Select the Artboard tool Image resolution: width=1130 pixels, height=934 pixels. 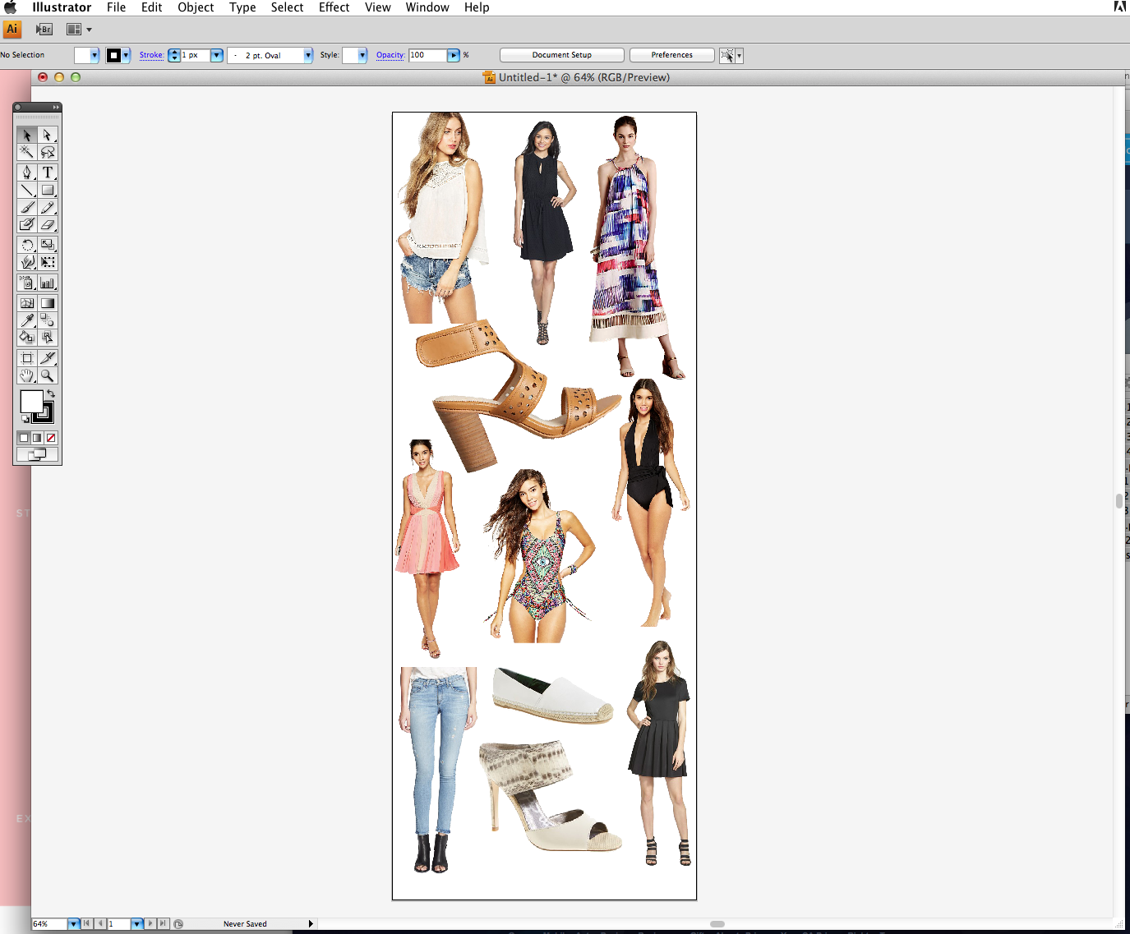27,358
